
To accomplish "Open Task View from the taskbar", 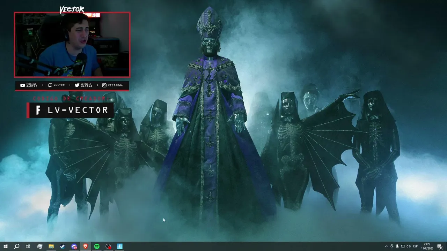I will [x=28, y=246].
